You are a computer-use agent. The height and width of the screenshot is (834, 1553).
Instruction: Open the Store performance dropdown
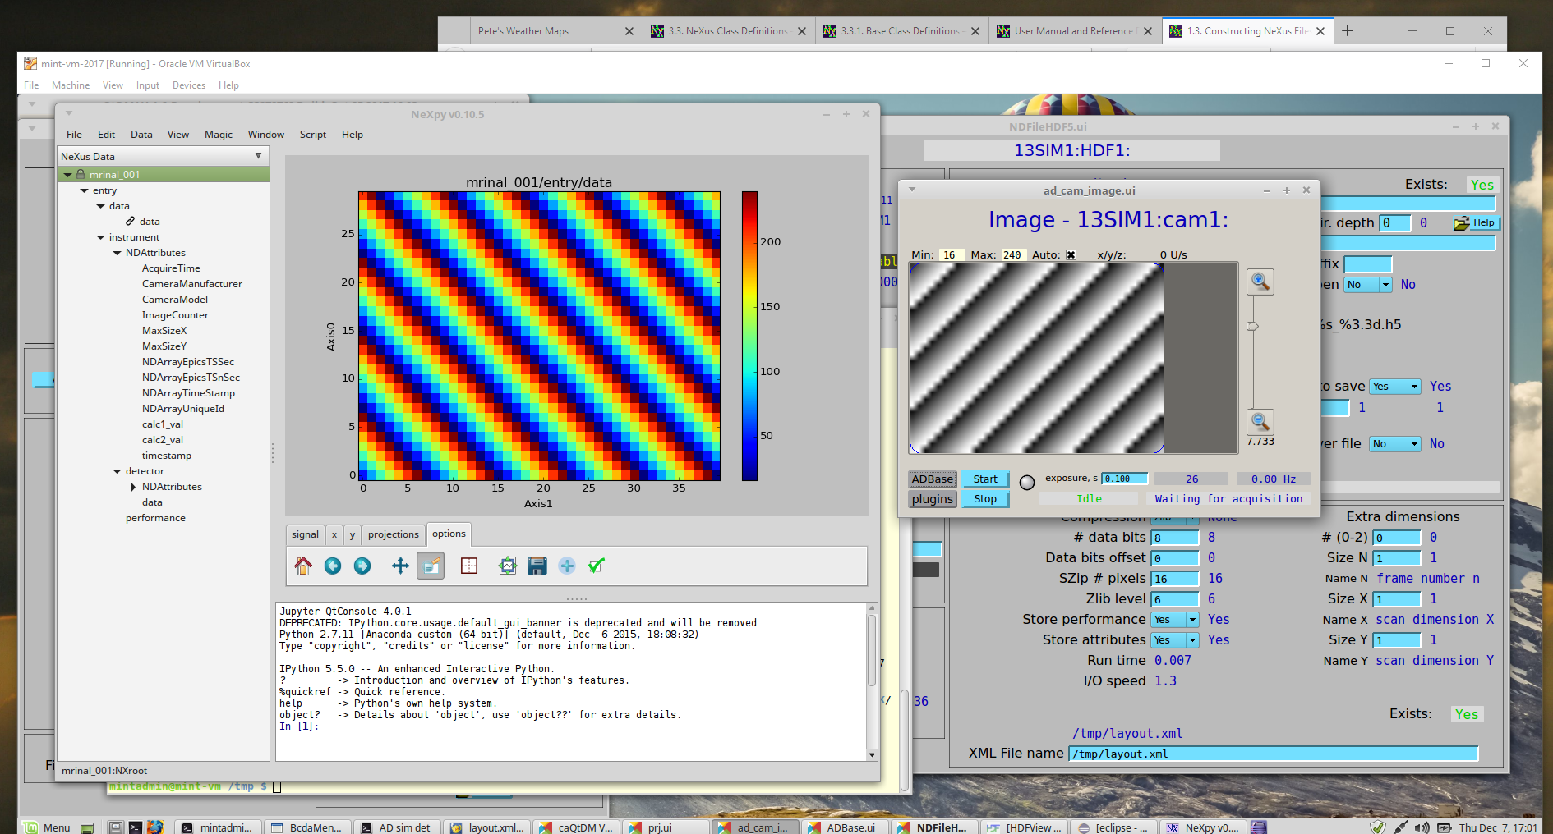click(1175, 620)
